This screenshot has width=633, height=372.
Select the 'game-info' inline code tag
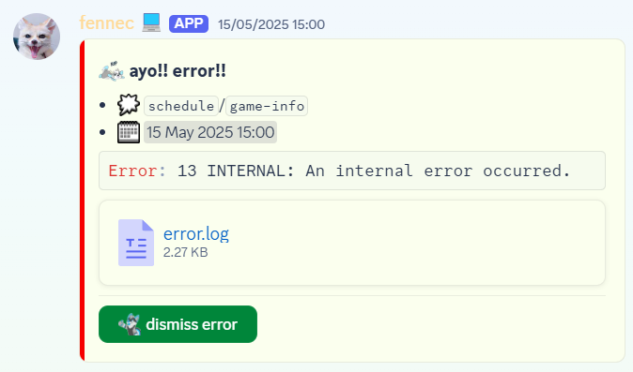pyautogui.click(x=267, y=106)
